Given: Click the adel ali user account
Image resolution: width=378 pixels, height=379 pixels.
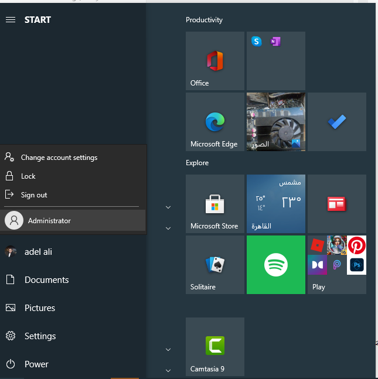Looking at the screenshot, I should pos(73,252).
